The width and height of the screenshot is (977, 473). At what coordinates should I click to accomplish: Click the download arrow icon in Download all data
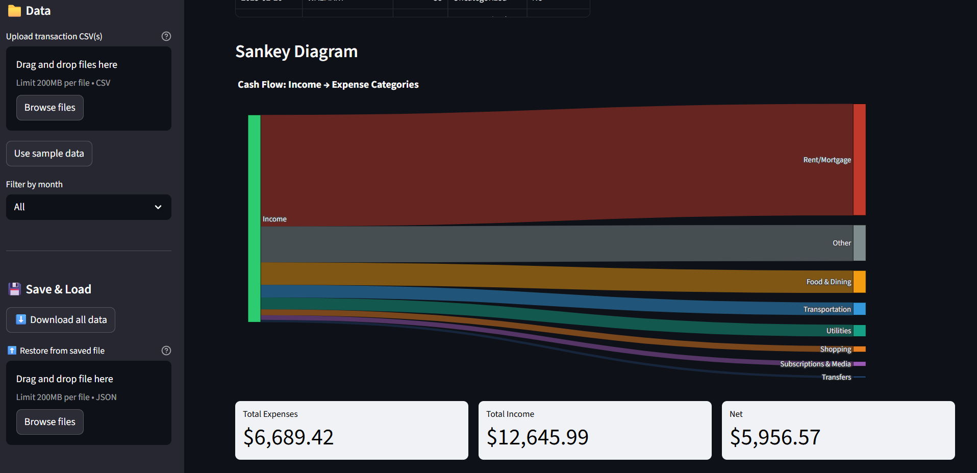pyautogui.click(x=21, y=319)
